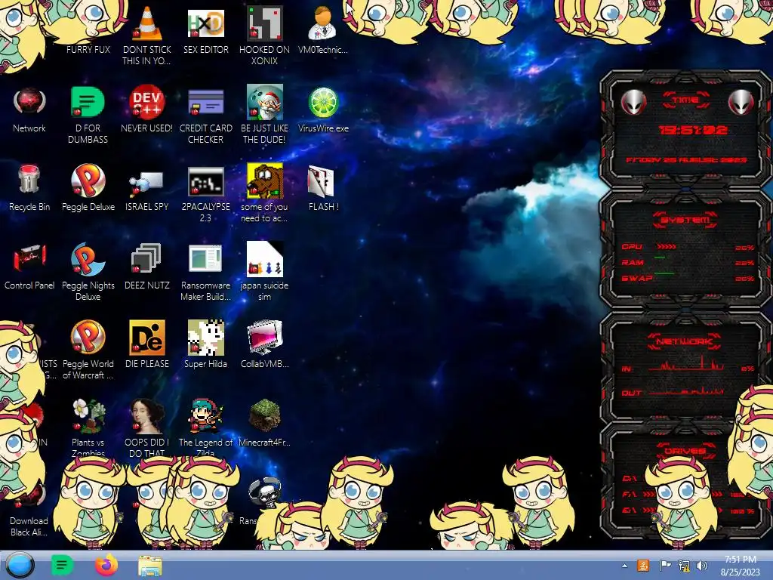Click the gadget date 'Friday 25 August 2023'
This screenshot has height=580, width=773.
coord(686,160)
